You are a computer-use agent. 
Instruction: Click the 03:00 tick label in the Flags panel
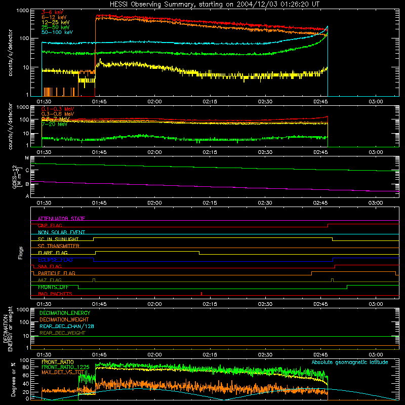pos(376,304)
